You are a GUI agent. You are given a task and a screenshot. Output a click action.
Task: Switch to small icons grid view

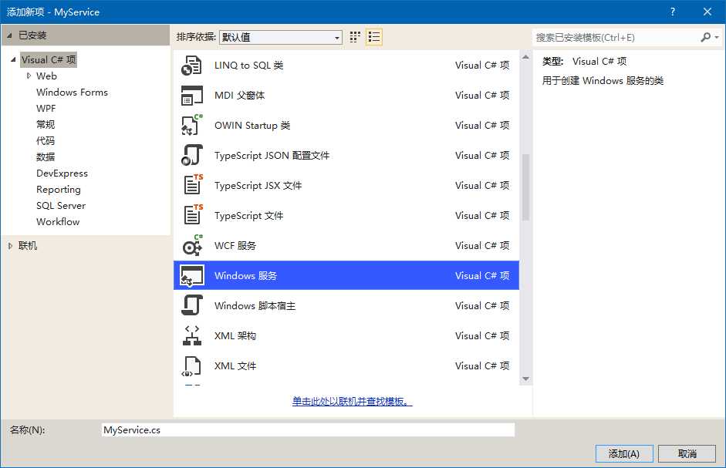pos(355,37)
